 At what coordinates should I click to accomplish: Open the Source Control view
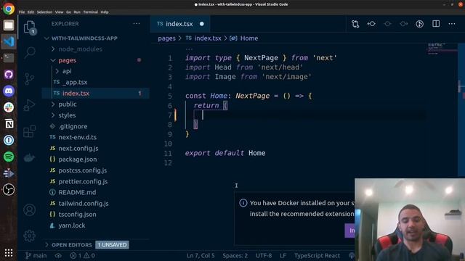click(29, 79)
